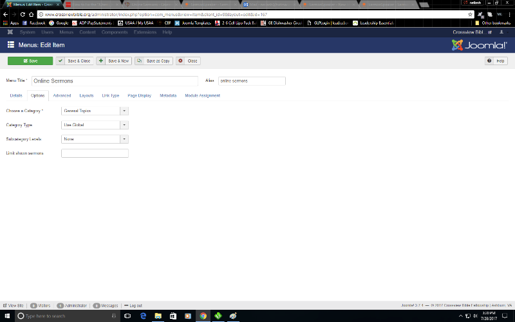515x322 pixels.
Task: Open the Help menu in admin bar
Action: point(167,32)
